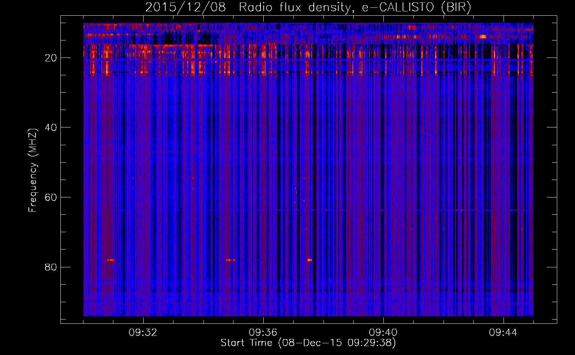
Task: Select the 09:44 time tick label
Action: tap(503, 333)
